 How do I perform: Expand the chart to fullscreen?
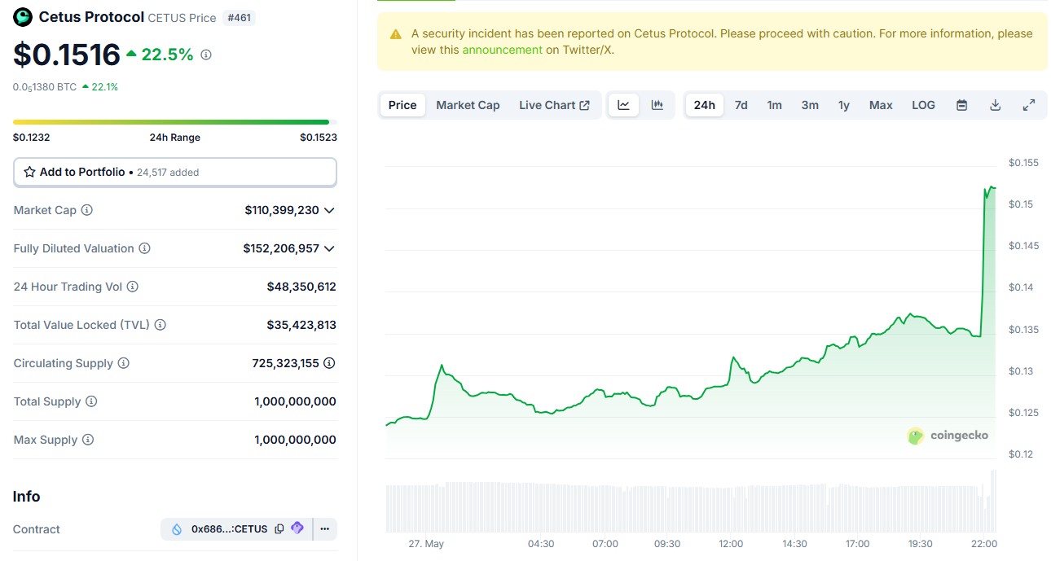1029,105
